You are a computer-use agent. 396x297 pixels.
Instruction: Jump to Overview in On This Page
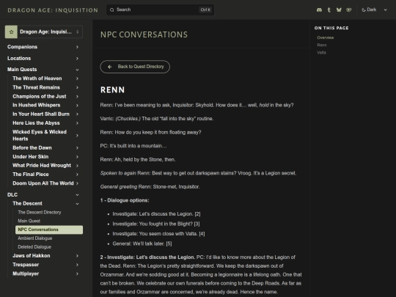[326, 37]
